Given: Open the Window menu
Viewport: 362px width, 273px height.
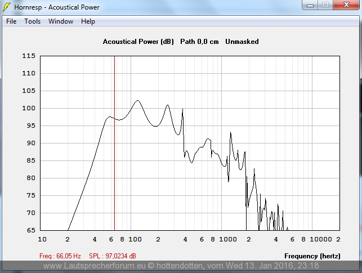Looking at the screenshot, I should [x=60, y=21].
